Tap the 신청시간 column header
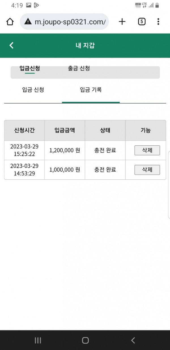170x350 pixels. 24,130
